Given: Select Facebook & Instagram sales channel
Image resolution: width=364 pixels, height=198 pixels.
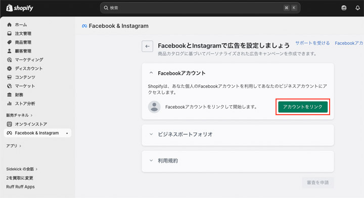Looking at the screenshot, I should point(37,133).
